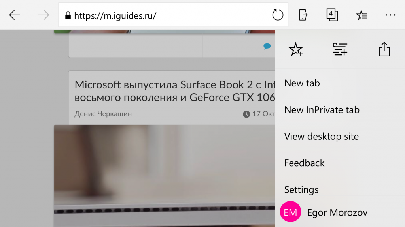
Task: Select the Feedback menu entry
Action: (304, 163)
